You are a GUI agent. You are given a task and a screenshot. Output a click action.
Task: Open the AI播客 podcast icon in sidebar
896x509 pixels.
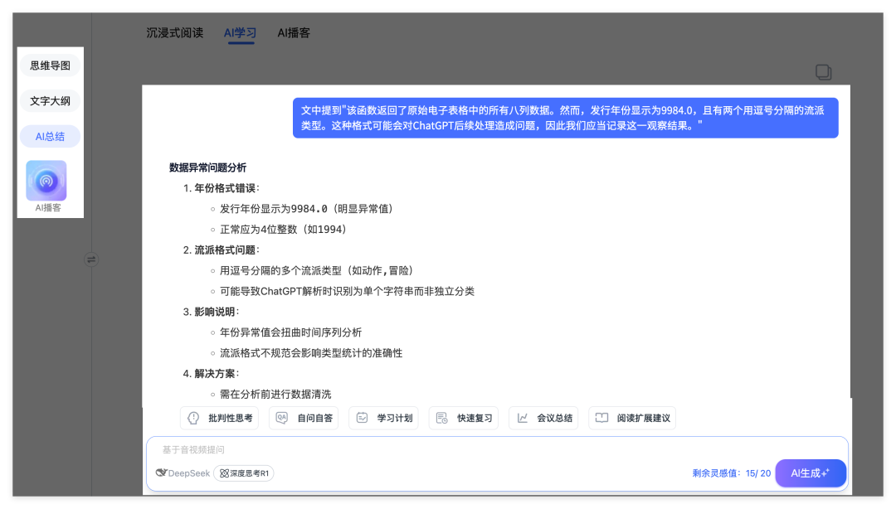point(46,181)
